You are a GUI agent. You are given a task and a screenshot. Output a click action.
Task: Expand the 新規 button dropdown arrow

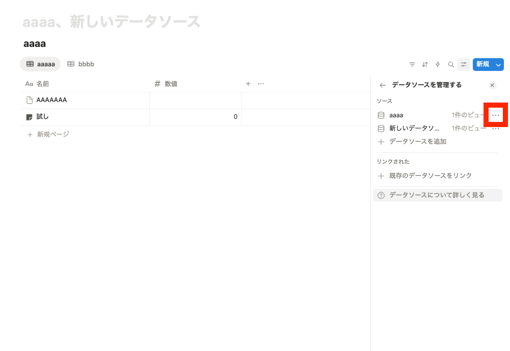(x=499, y=64)
